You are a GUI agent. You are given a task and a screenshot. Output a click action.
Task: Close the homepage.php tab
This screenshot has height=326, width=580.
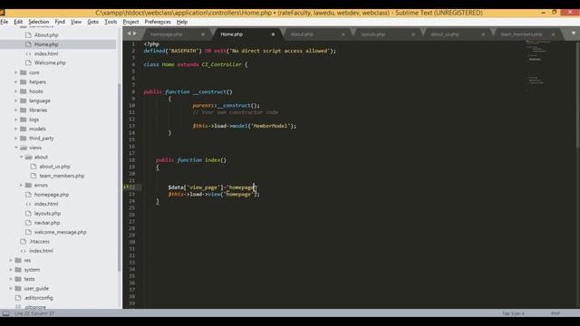(x=203, y=34)
